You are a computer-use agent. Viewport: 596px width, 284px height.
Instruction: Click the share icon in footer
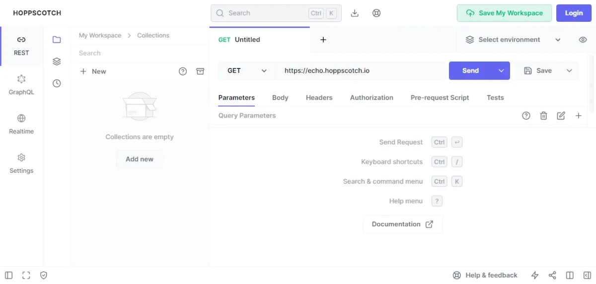[x=552, y=275]
